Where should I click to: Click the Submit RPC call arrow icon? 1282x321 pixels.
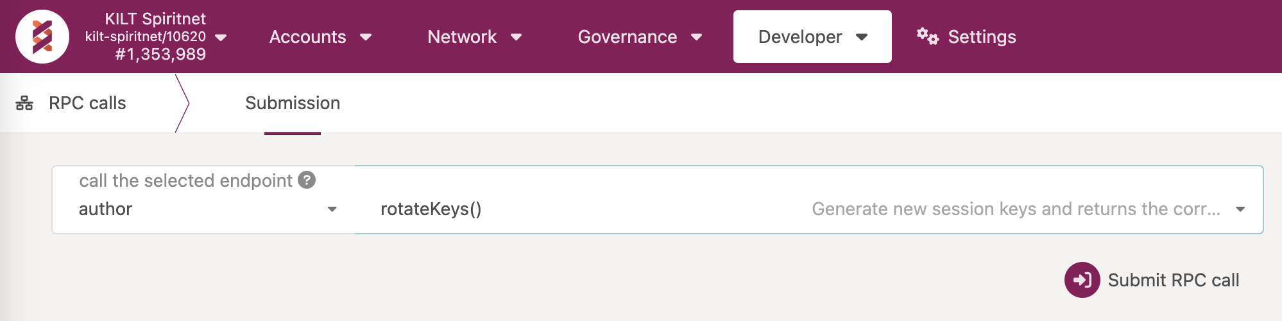[x=1082, y=280]
